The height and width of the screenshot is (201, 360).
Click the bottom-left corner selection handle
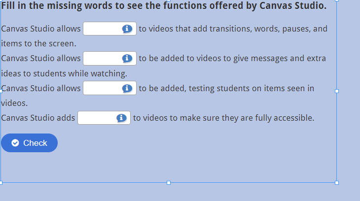point(0,183)
